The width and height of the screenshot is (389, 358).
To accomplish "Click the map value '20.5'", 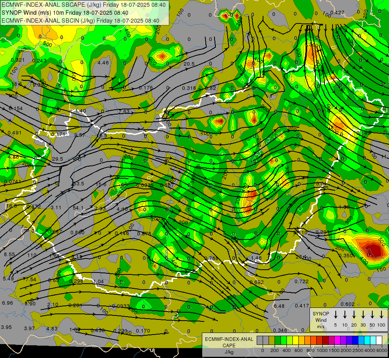I will (189, 64).
